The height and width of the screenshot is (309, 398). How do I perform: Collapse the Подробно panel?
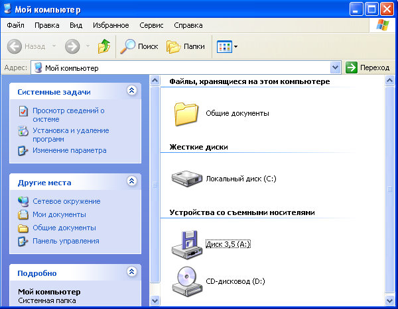[x=132, y=272]
